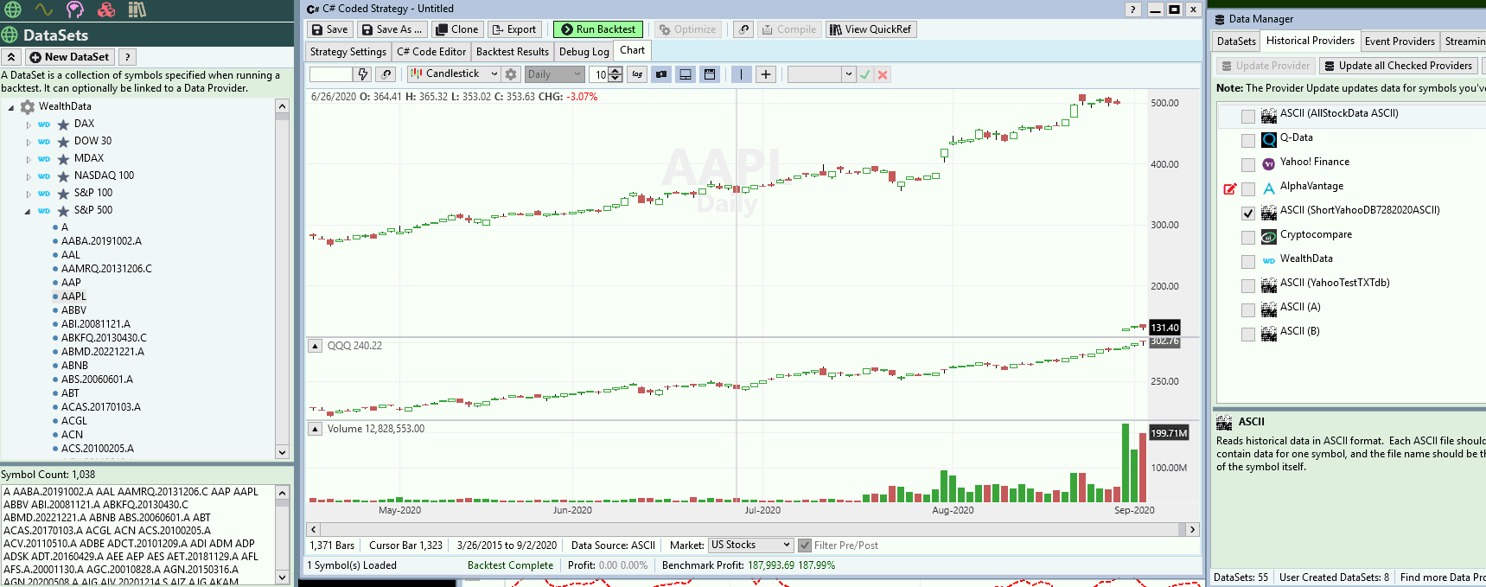The width and height of the screenshot is (1486, 587).
Task: Toggle the Filter Pre/Post checkbox
Action: tap(805, 546)
